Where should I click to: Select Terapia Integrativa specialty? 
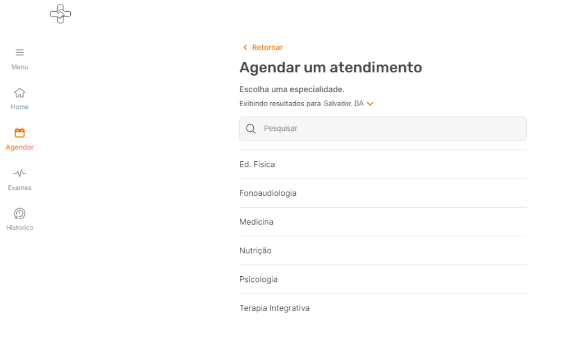pos(383,308)
